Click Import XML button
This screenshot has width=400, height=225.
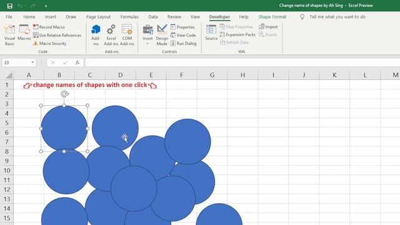(268, 26)
